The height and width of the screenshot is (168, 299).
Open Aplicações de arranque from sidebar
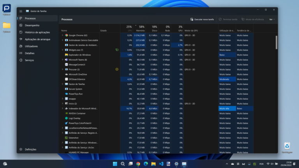[21, 39]
